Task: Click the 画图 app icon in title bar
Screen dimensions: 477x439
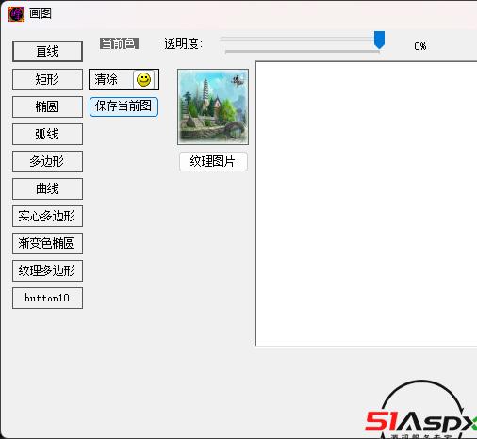Action: [16, 14]
